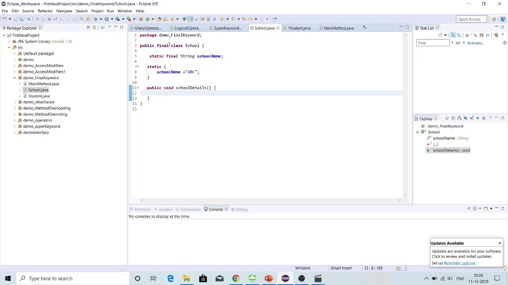Viewport: 508px width, 285px height.
Task: Toggle Hide Local Types in Outline toolbar
Action: click(x=483, y=118)
